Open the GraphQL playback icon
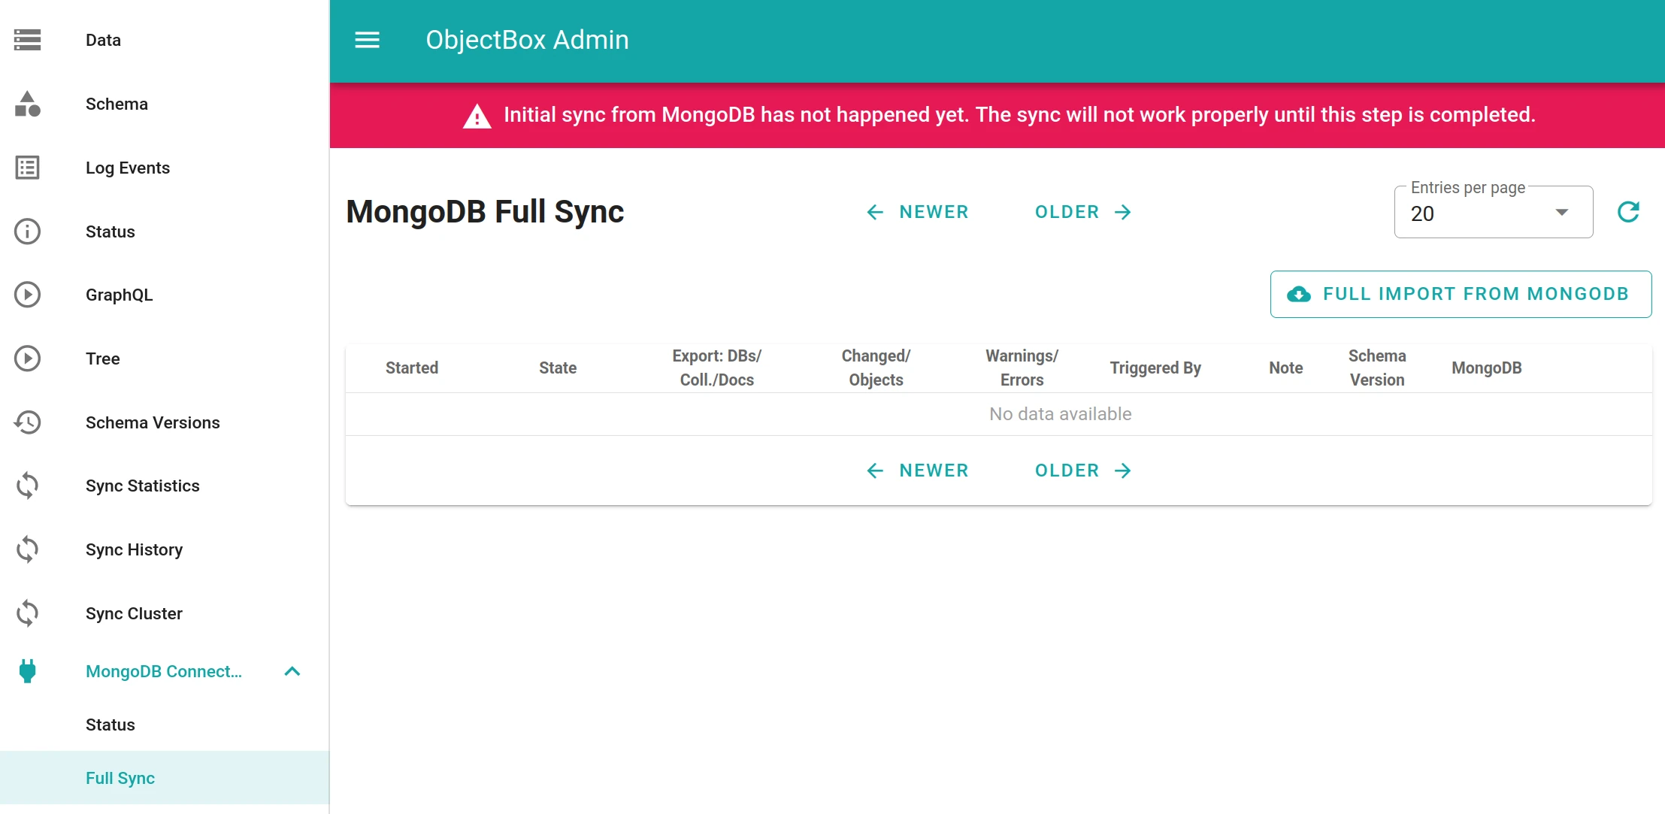The width and height of the screenshot is (1665, 814). pyautogui.click(x=27, y=295)
